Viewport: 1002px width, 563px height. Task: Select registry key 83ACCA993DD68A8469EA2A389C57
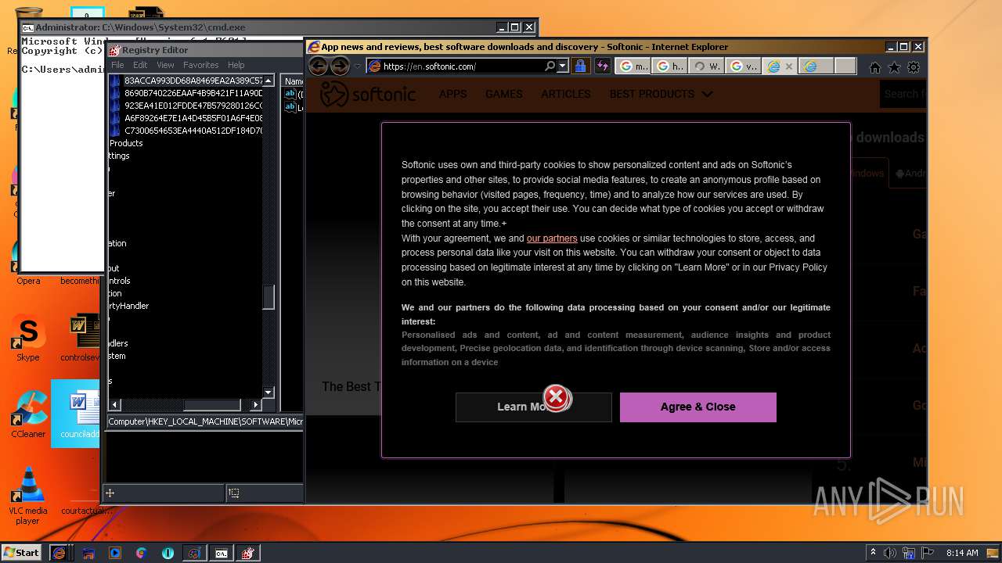tap(193, 81)
